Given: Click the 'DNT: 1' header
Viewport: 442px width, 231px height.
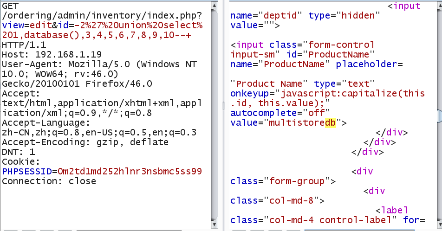Looking at the screenshot, I should [x=19, y=152].
